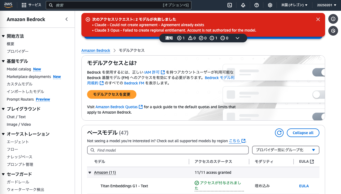Image resolution: width=341 pixels, height=194 pixels.
Task: Open the settings gear icon
Action: (270, 5)
